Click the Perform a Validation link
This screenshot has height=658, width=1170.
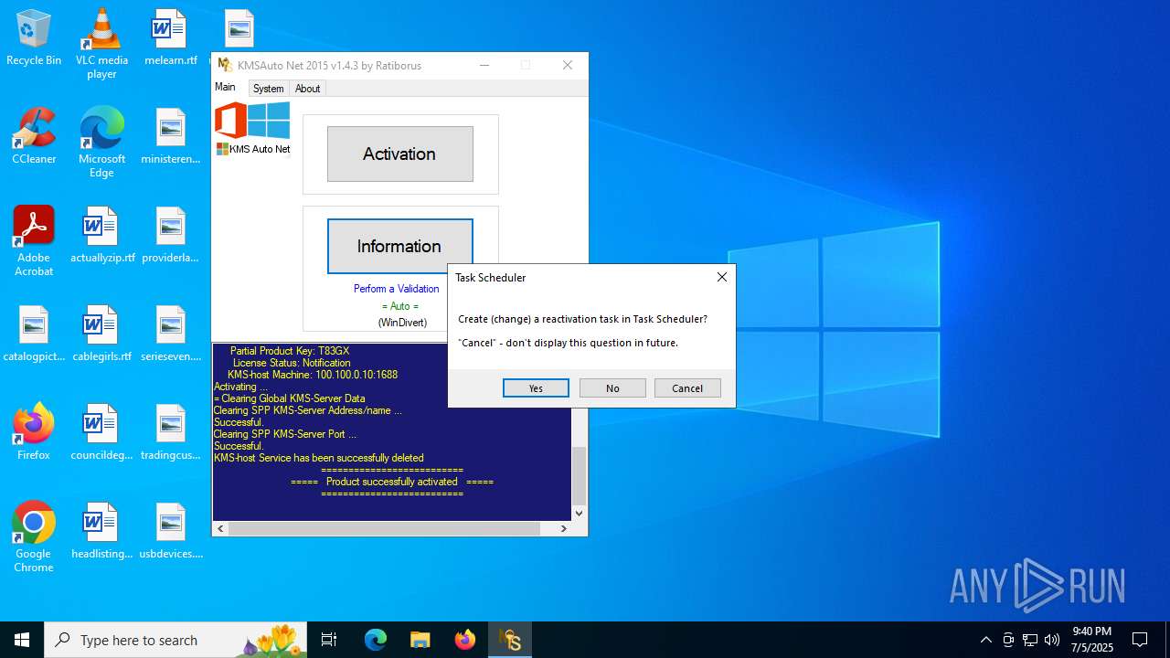click(397, 289)
